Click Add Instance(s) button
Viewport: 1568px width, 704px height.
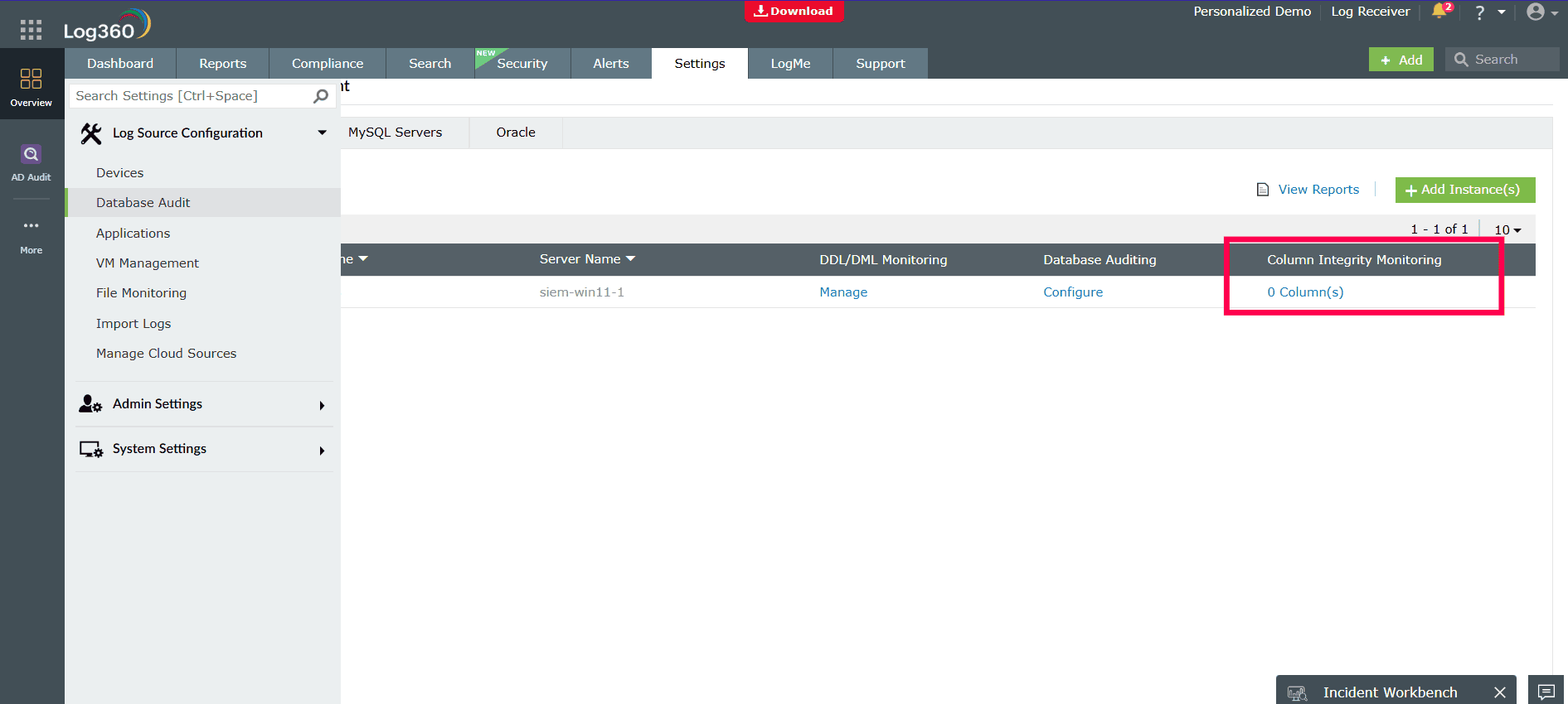point(1465,190)
